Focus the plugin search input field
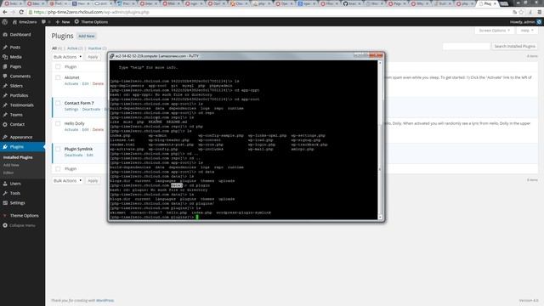Screen dimensions: 544x306 coord(467,46)
